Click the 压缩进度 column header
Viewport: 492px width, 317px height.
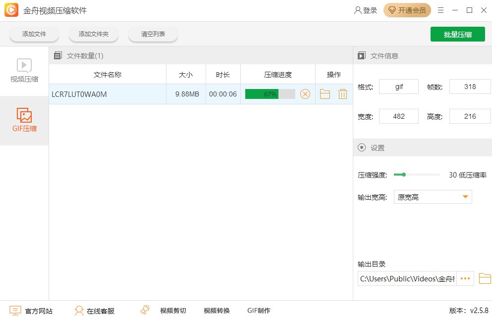pos(277,75)
